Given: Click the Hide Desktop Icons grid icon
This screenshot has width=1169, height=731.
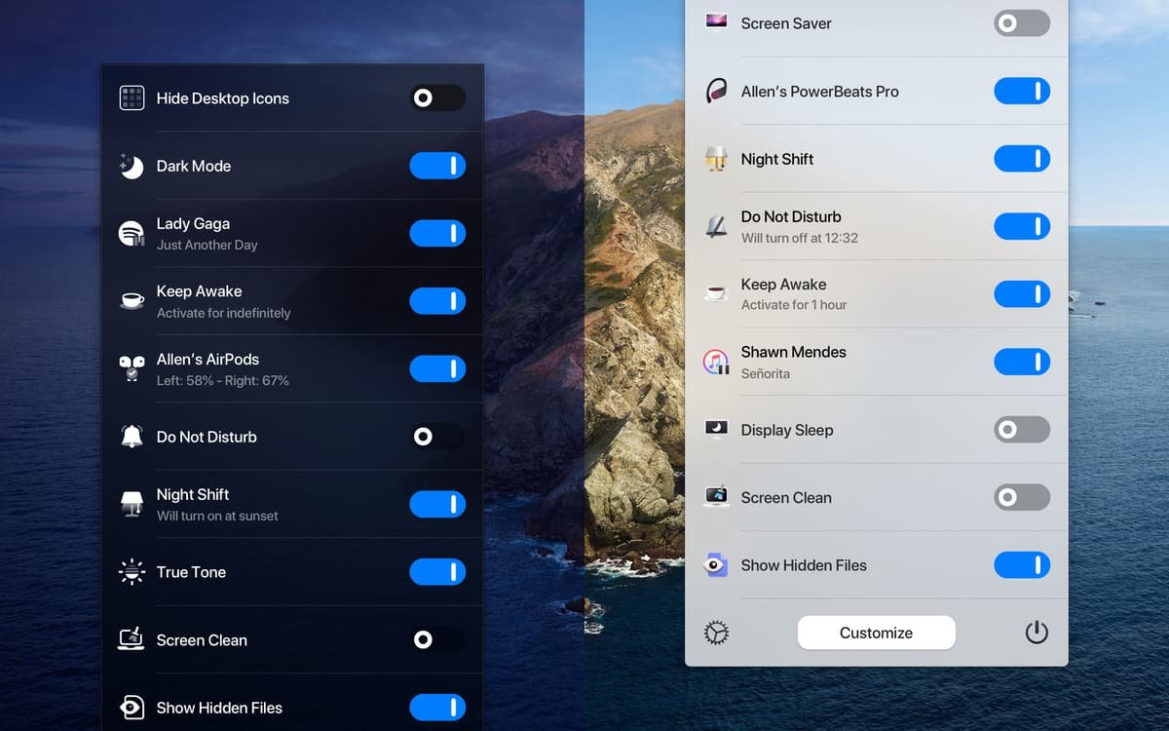Looking at the screenshot, I should pyautogui.click(x=132, y=97).
